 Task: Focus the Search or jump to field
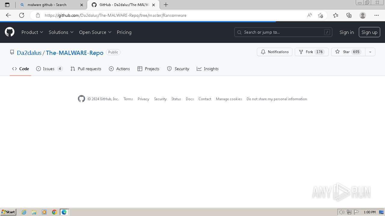click(x=283, y=32)
